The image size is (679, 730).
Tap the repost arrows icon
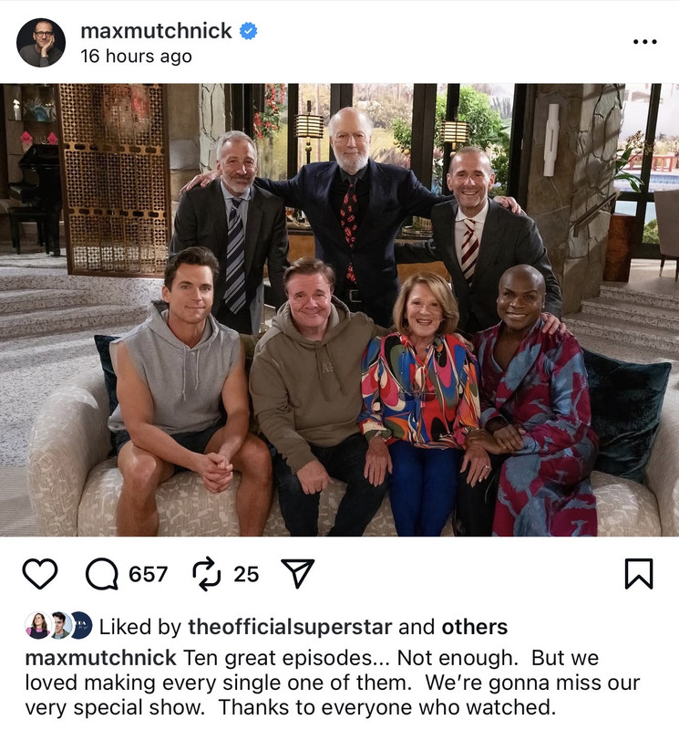(x=207, y=574)
